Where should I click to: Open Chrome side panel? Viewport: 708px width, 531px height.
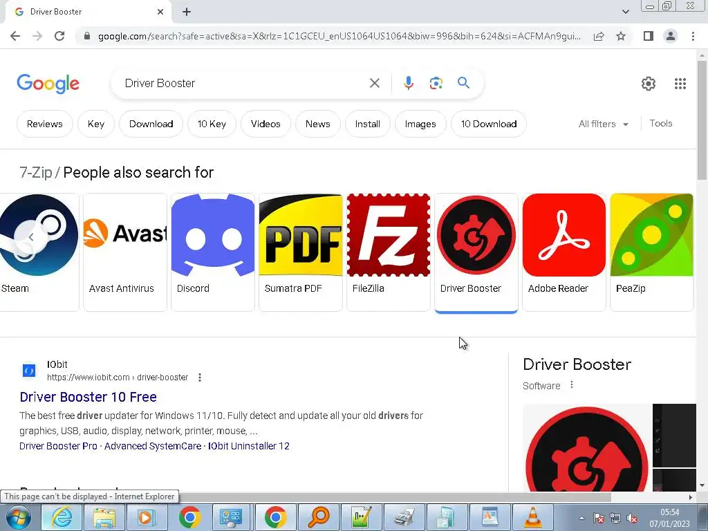[x=649, y=36]
